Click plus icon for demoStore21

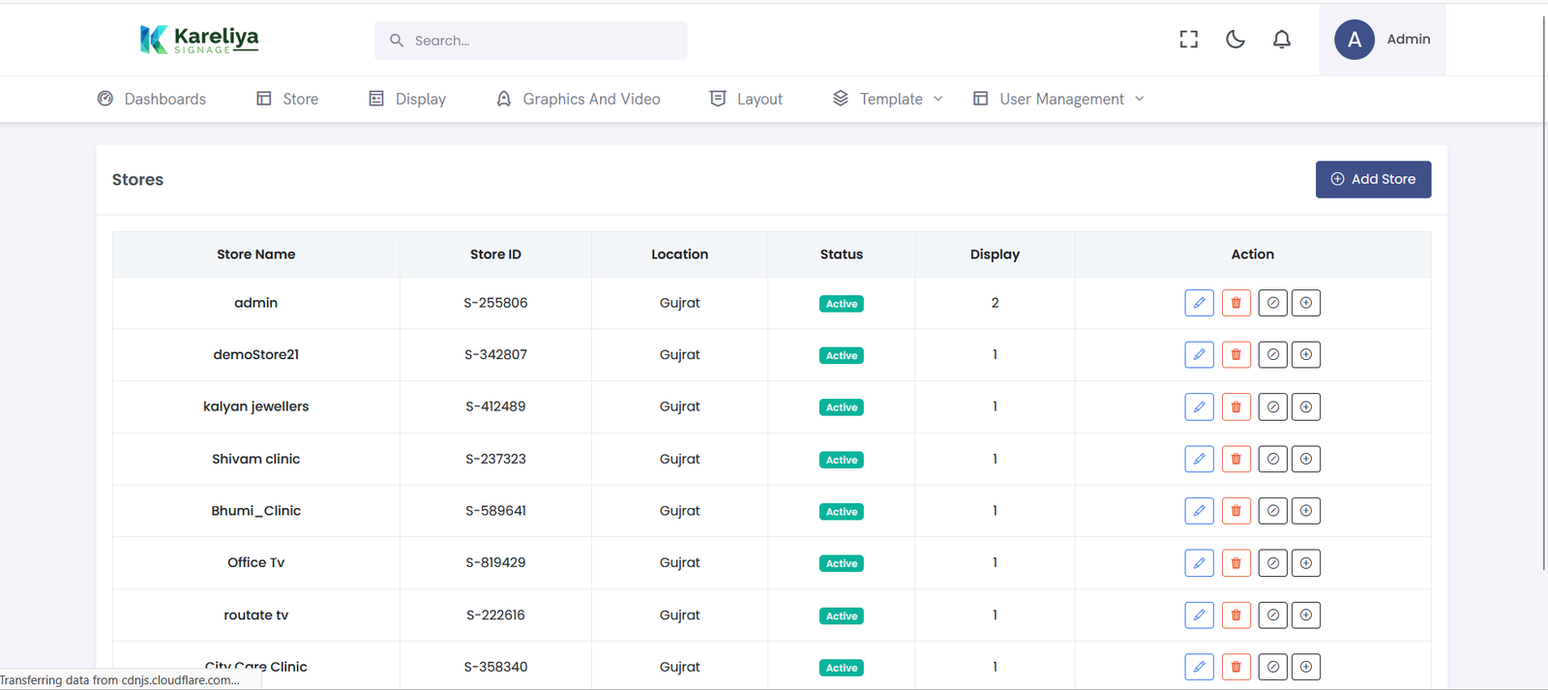point(1306,355)
